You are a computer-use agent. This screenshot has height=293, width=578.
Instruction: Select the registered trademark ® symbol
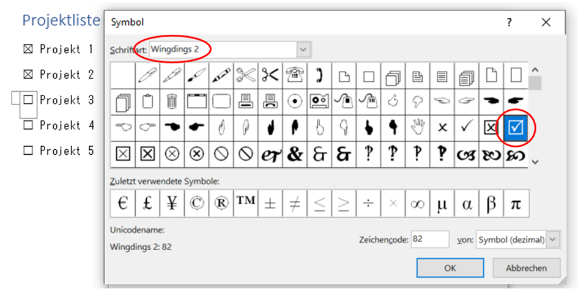click(221, 204)
